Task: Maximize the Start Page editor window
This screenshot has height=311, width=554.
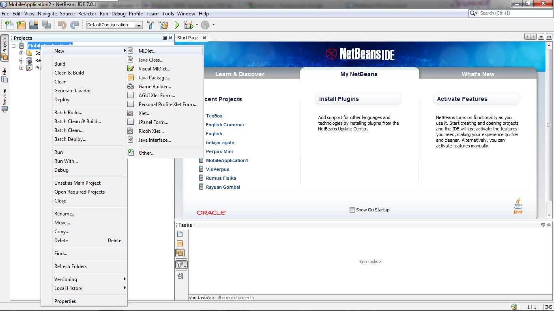Action: pos(549,37)
